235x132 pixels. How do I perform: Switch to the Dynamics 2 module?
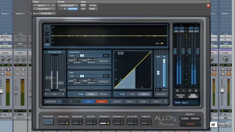pyautogui.click(x=117, y=121)
